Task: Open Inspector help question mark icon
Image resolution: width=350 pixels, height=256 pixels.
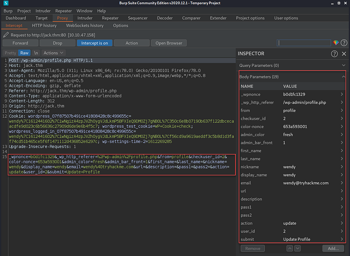Action: click(x=334, y=54)
